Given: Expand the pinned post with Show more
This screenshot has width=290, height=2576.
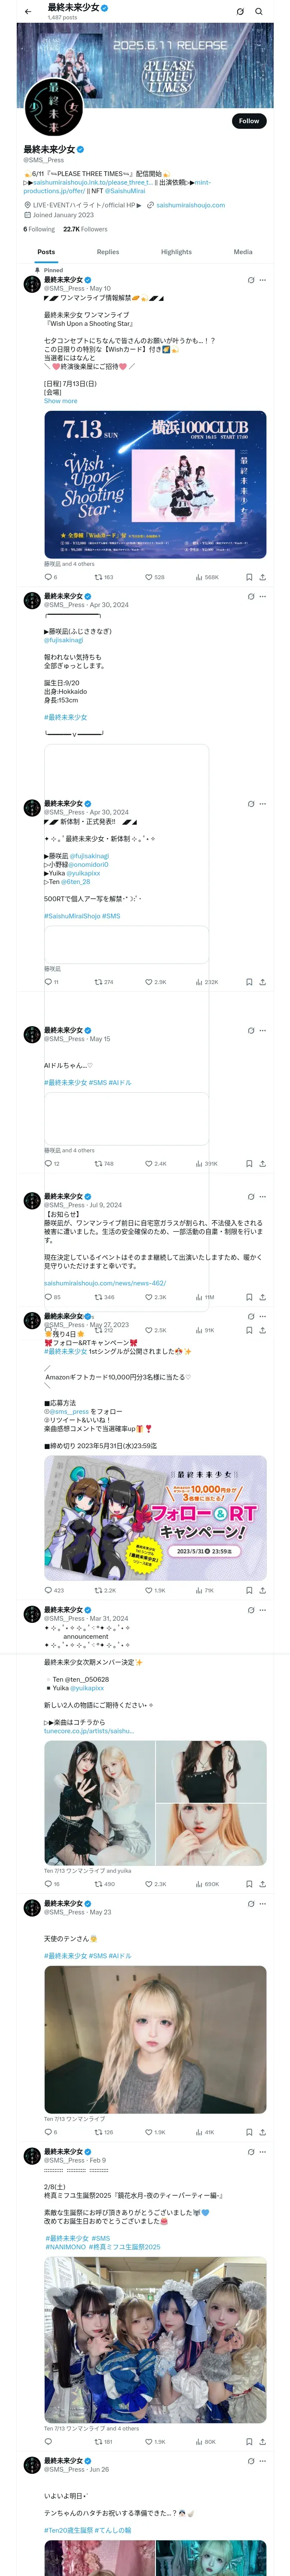Looking at the screenshot, I should [x=60, y=401].
